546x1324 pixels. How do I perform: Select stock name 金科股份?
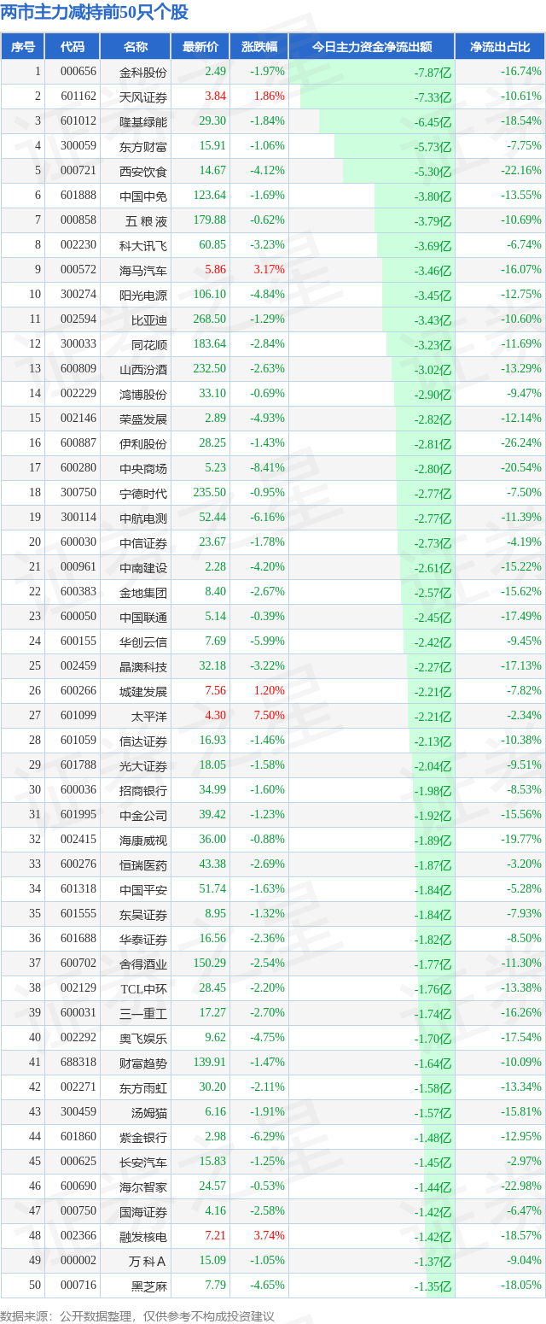143,73
